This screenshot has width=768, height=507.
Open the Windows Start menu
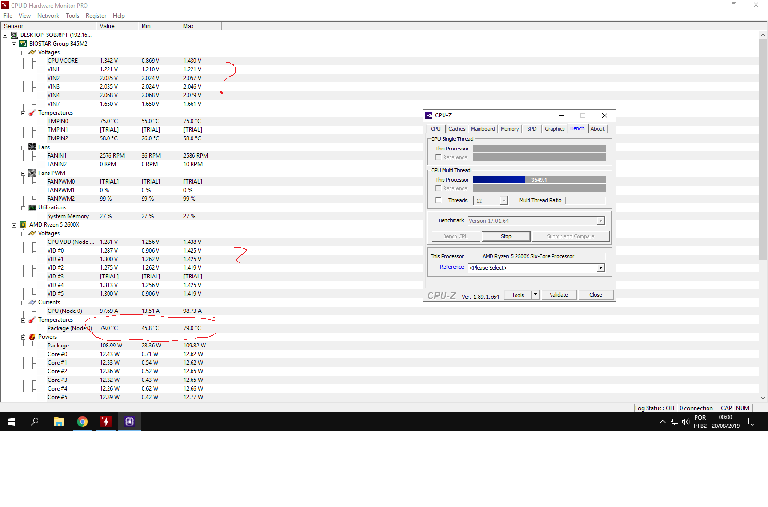(12, 422)
